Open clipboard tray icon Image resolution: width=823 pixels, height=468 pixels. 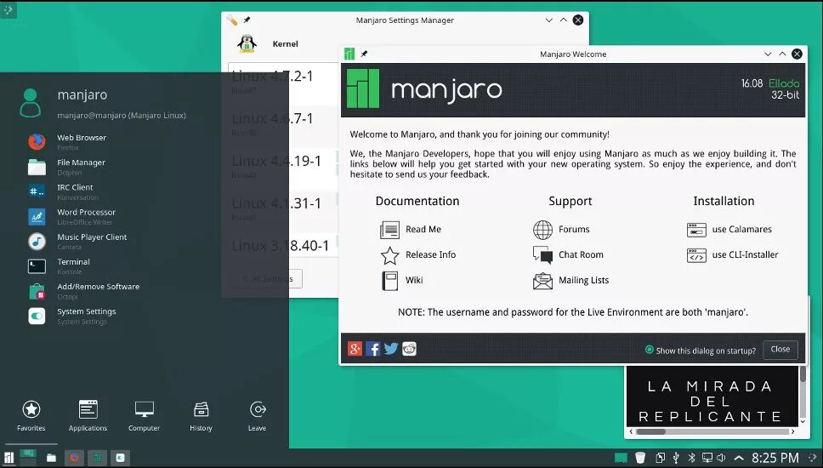coord(661,458)
